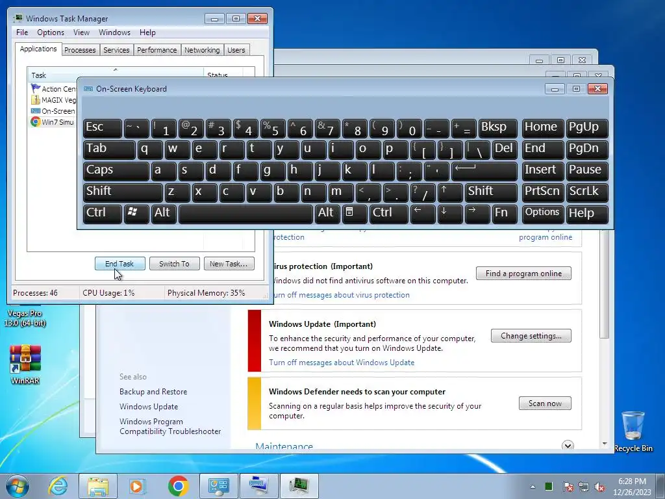Open Options menu in Task Manager
The height and width of the screenshot is (499, 665).
click(x=51, y=32)
